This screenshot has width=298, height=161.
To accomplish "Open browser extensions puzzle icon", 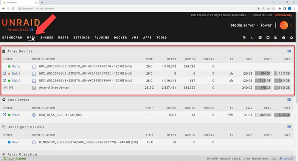I will 279,9.
